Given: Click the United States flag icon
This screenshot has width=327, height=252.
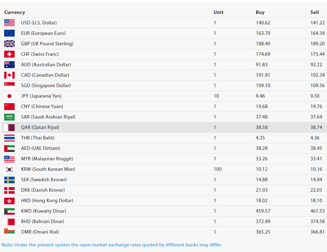Looking at the screenshot, I should 9,23.
